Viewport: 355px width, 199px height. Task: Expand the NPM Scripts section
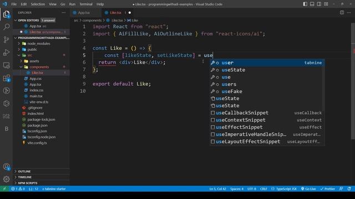pos(42,183)
